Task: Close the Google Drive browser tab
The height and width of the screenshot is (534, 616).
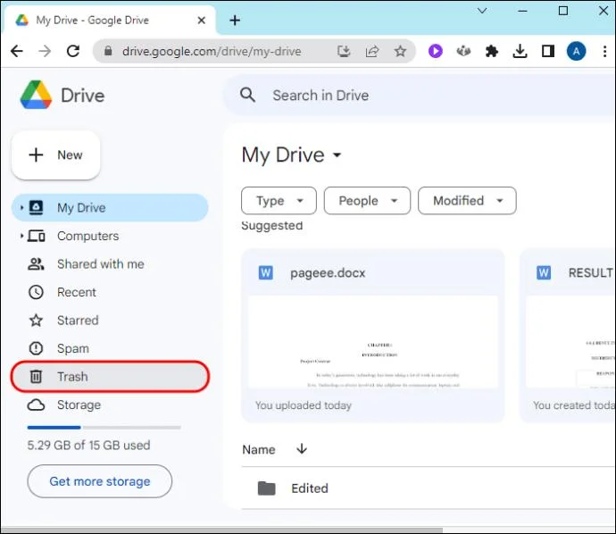Action: 202,20
